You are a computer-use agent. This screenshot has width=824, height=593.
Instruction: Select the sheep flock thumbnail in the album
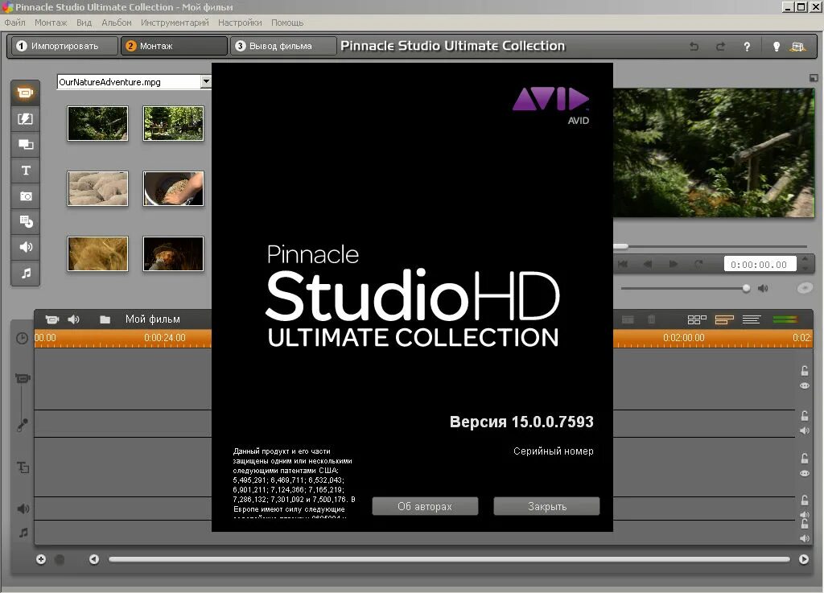point(97,188)
